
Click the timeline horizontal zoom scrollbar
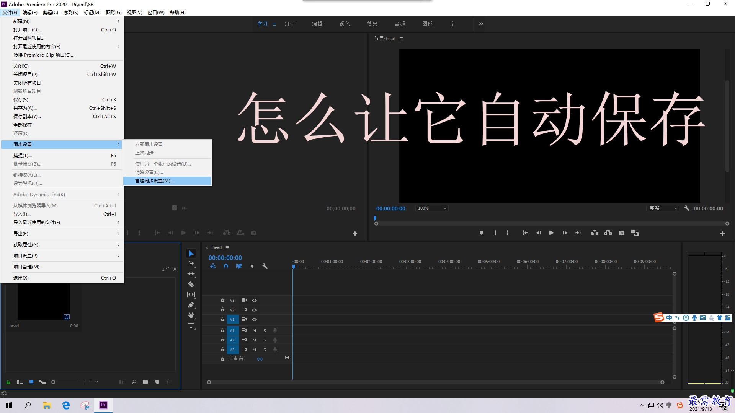(436, 382)
